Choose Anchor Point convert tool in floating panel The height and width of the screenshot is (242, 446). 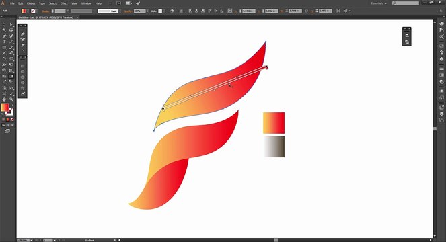pyautogui.click(x=23, y=50)
